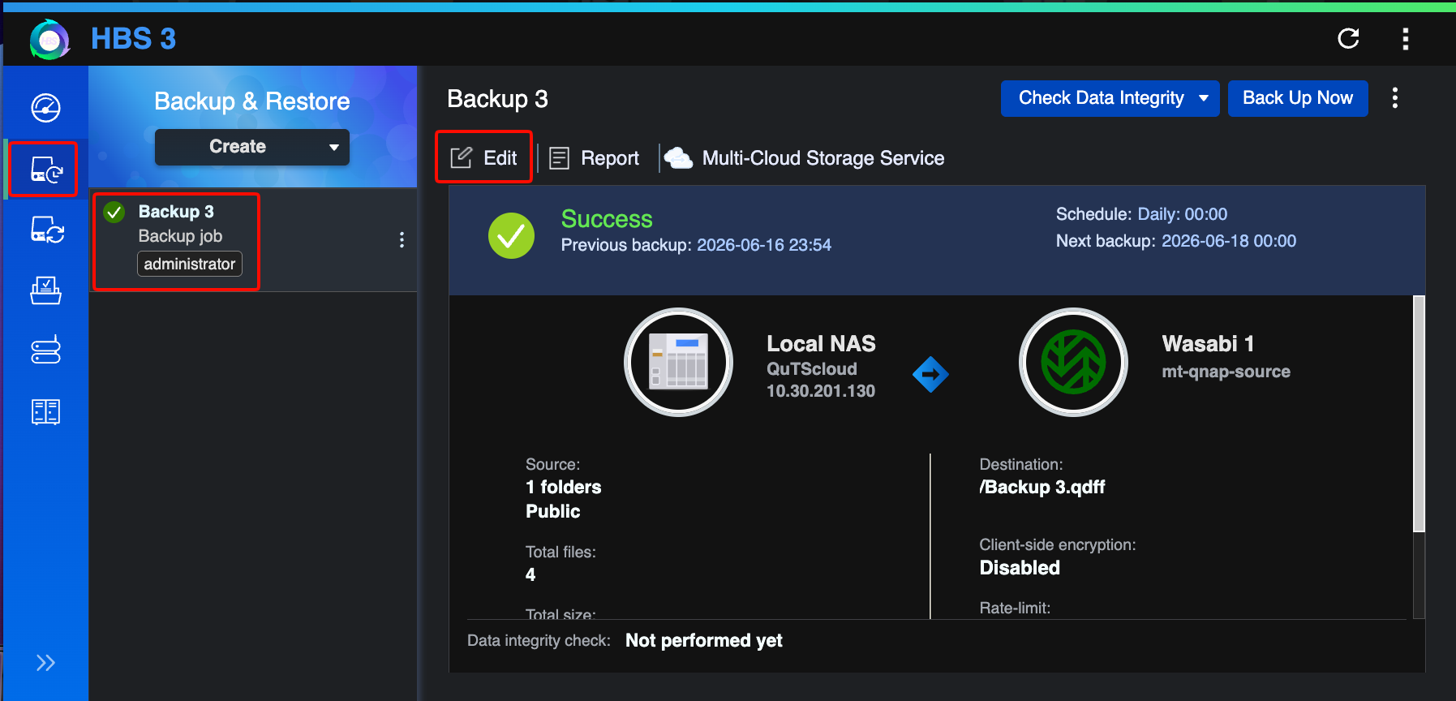The image size is (1456, 701).
Task: Click the HBS 3 app logo
Action: pos(49,39)
